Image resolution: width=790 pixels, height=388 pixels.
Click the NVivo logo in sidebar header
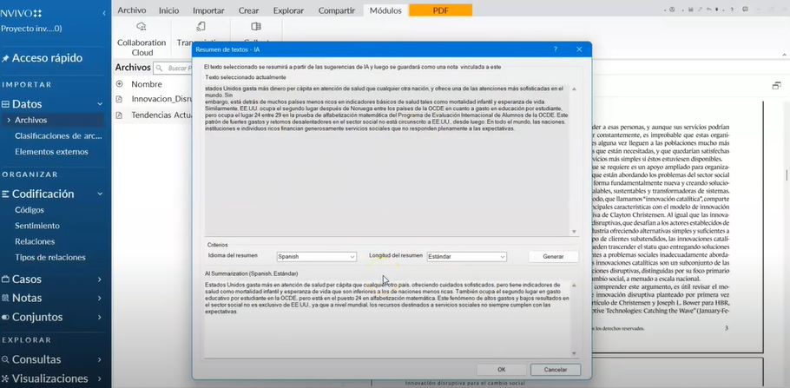[x=21, y=13]
